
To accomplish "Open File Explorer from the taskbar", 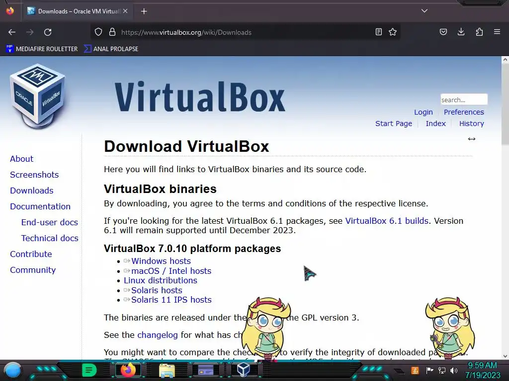I will tap(167, 371).
